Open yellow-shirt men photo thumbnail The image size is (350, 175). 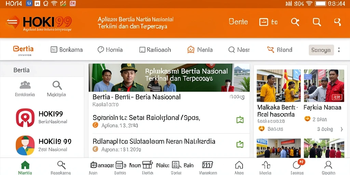[x=279, y=85]
